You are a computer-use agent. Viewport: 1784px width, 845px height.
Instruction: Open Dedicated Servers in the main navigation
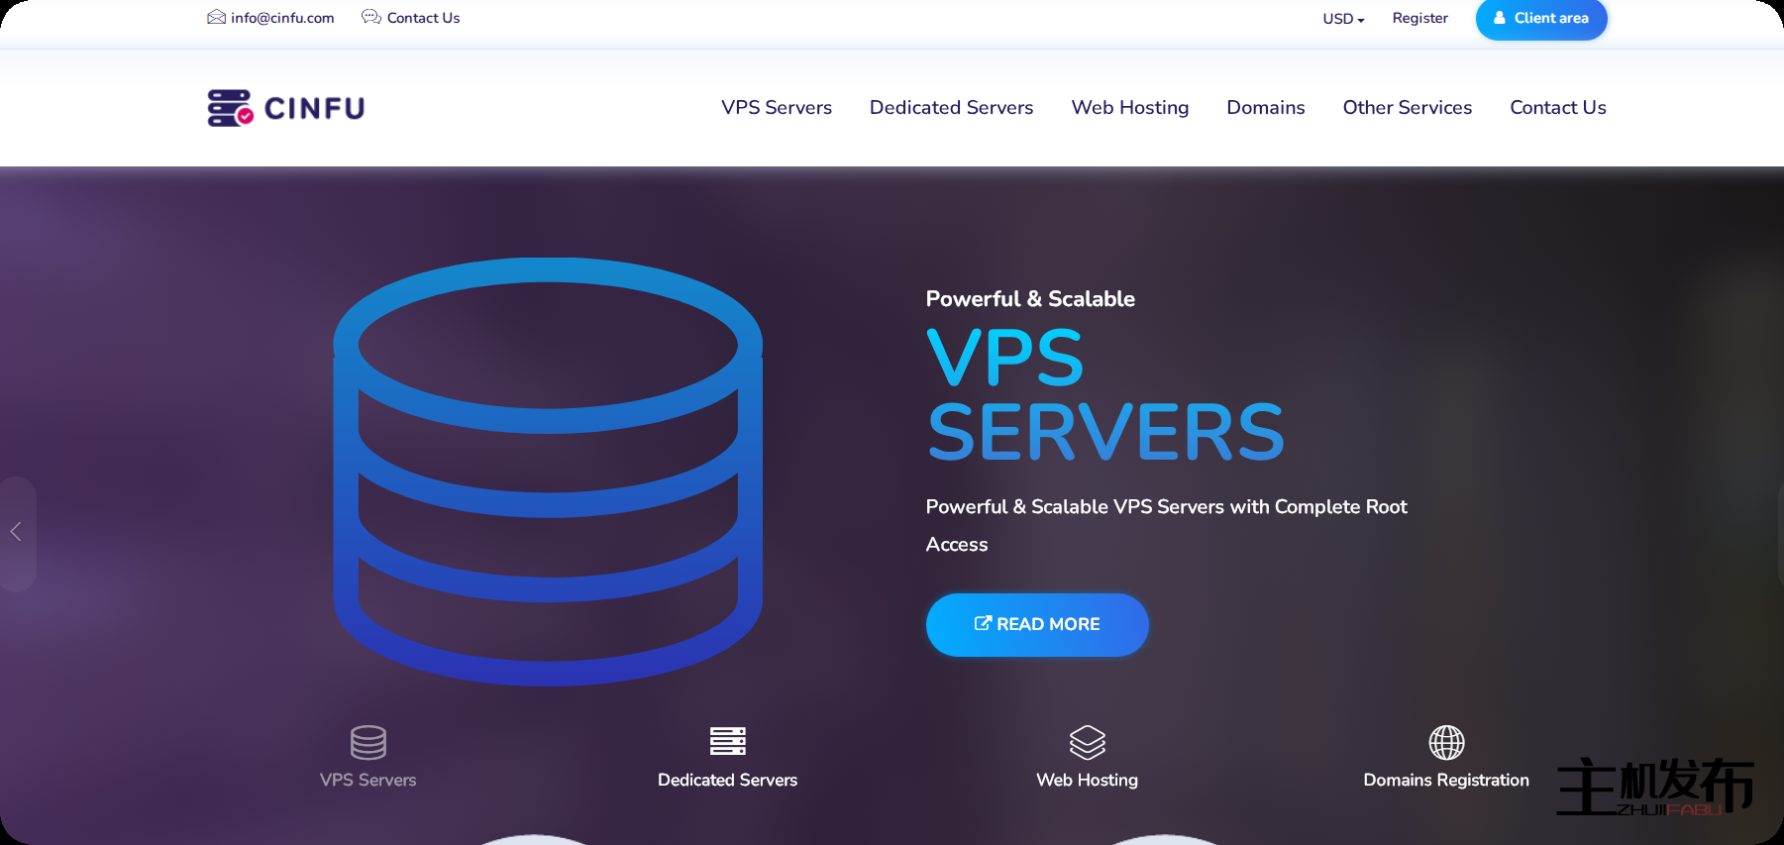click(951, 108)
